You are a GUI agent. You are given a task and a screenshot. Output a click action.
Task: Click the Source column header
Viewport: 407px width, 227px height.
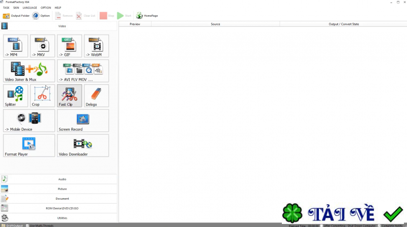215,24
